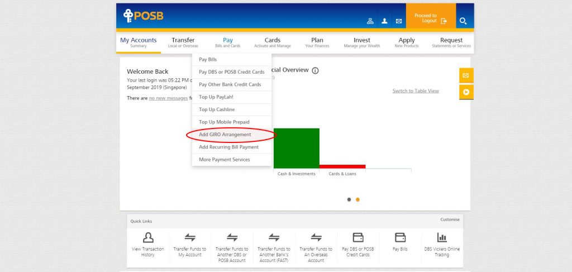
Task: Open Pay DBS or POSB Credit Cards quick link
Action: click(x=358, y=245)
